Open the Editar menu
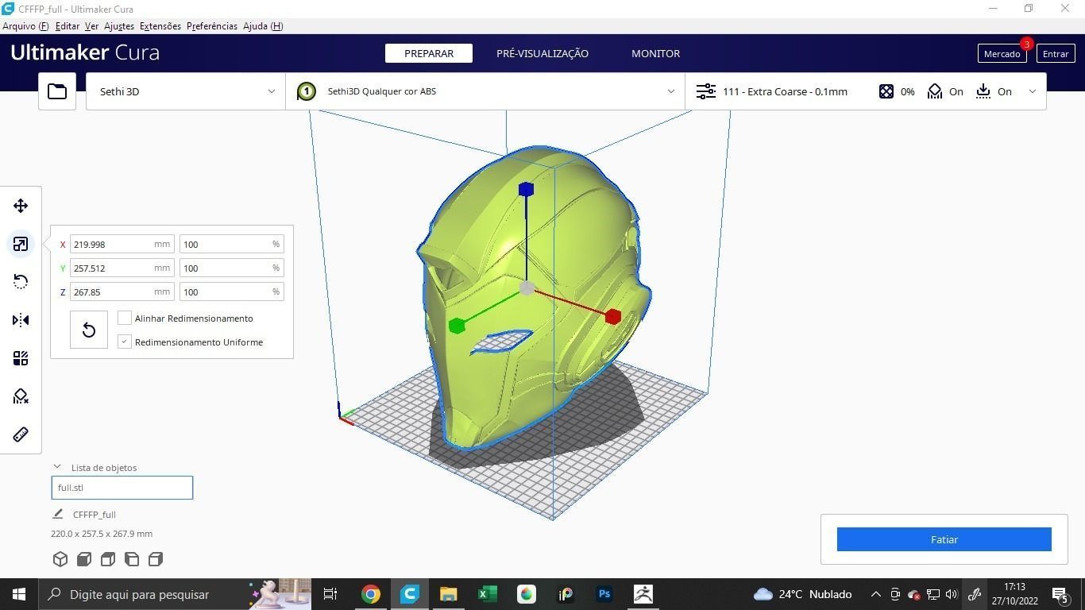Viewport: 1085px width, 610px height. [68, 26]
